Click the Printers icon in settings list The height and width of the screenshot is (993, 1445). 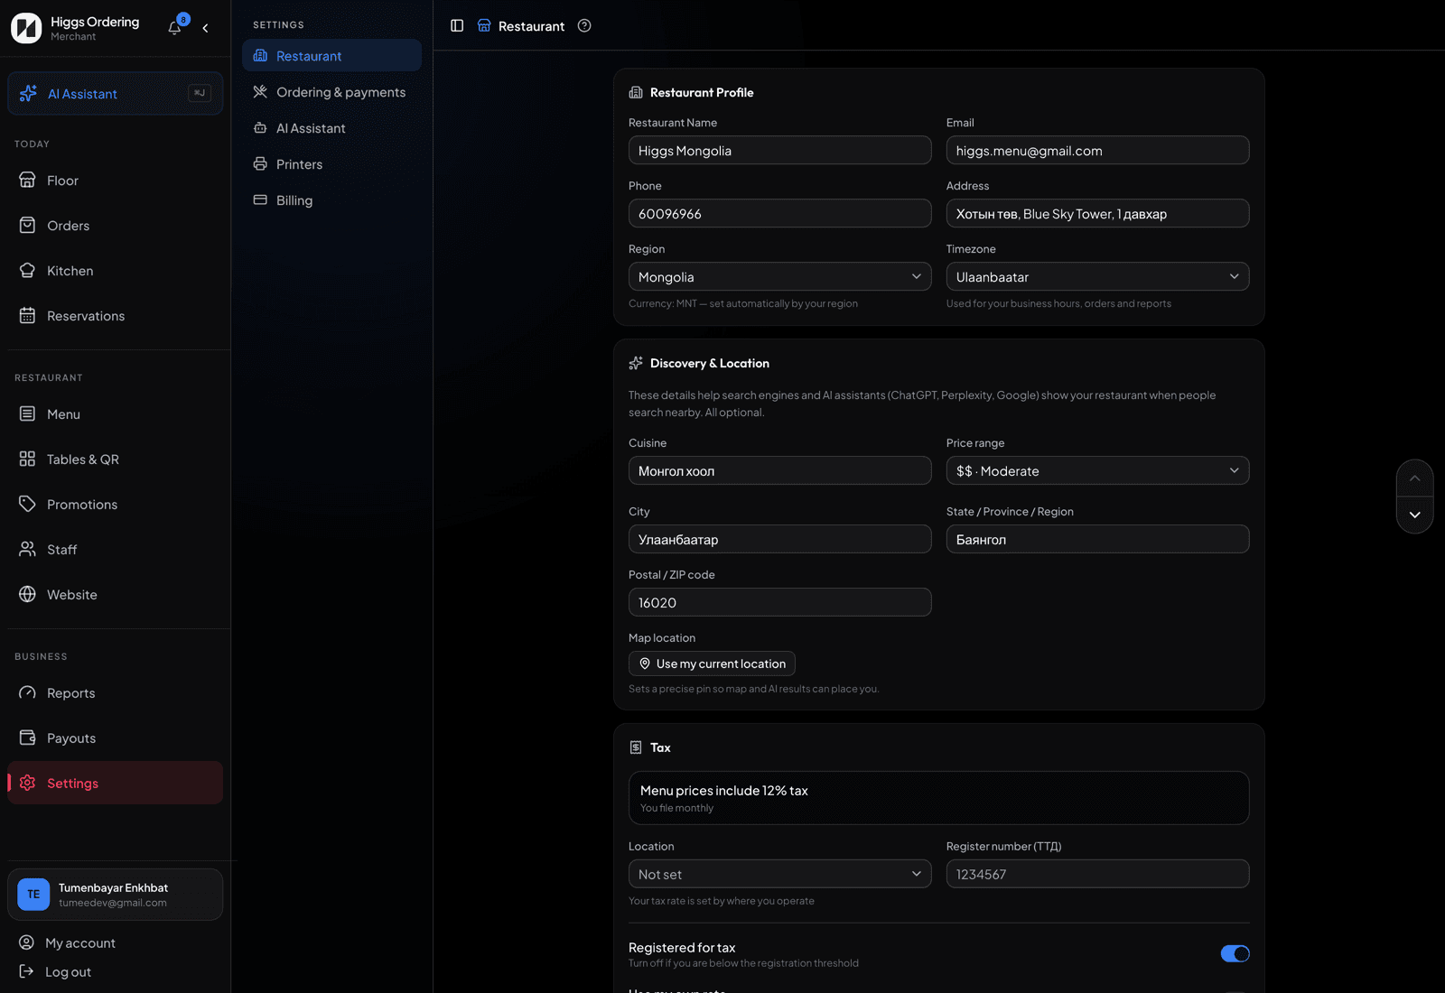pos(260,164)
